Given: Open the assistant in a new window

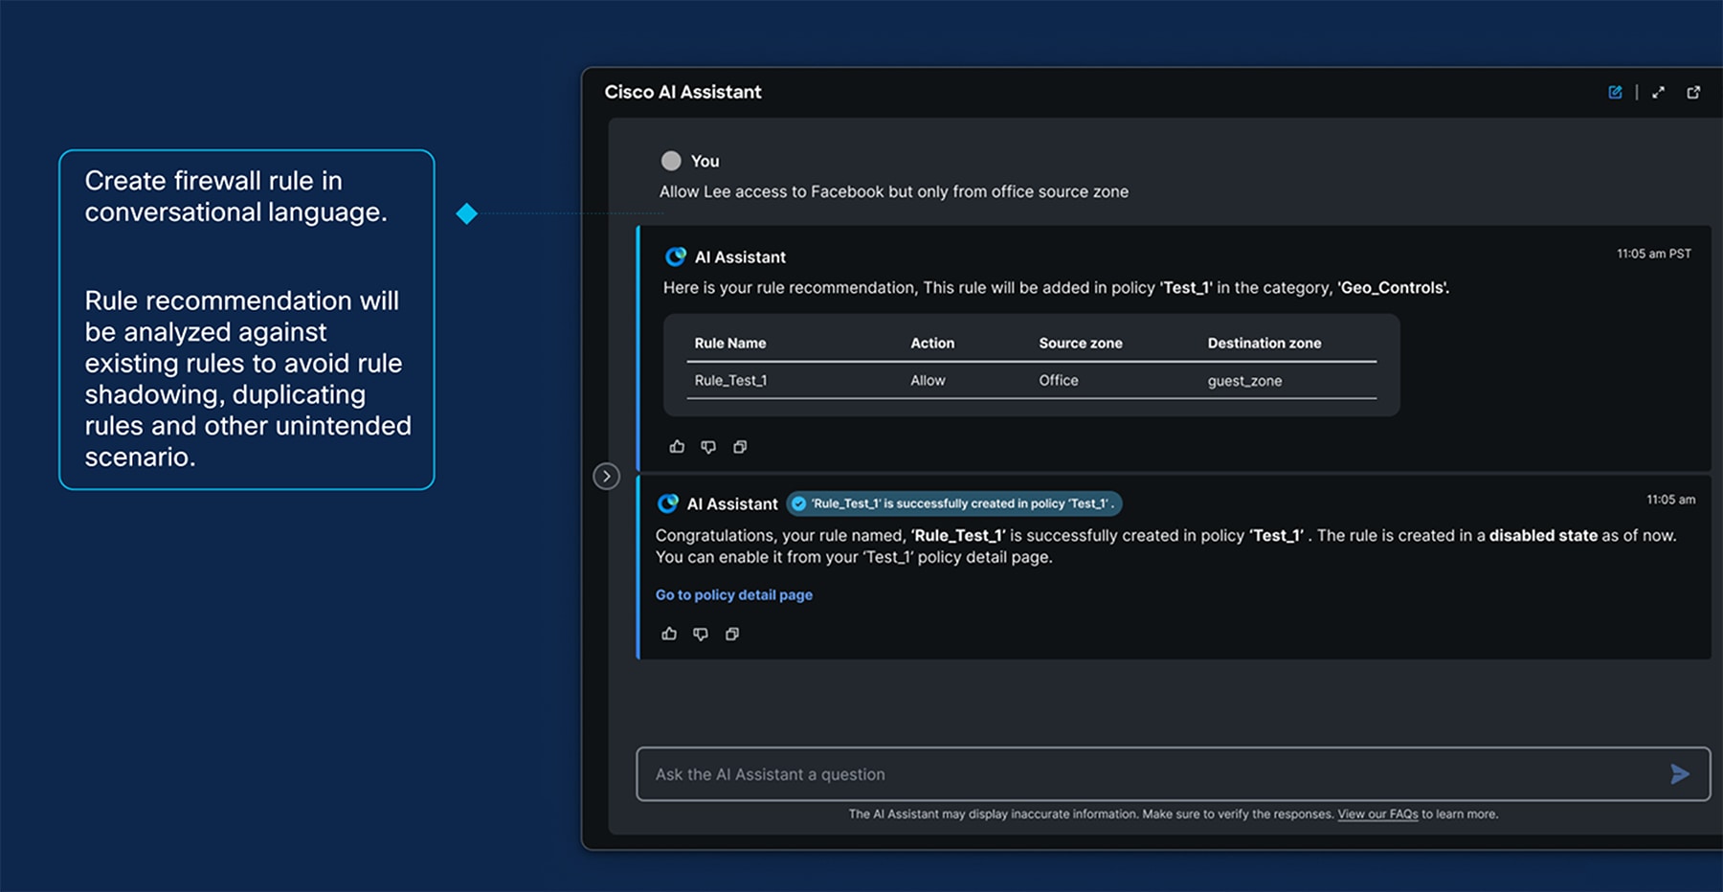Looking at the screenshot, I should [1694, 92].
